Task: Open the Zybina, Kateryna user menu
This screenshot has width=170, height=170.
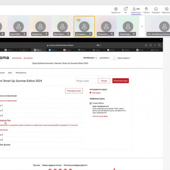Action: click(124, 58)
